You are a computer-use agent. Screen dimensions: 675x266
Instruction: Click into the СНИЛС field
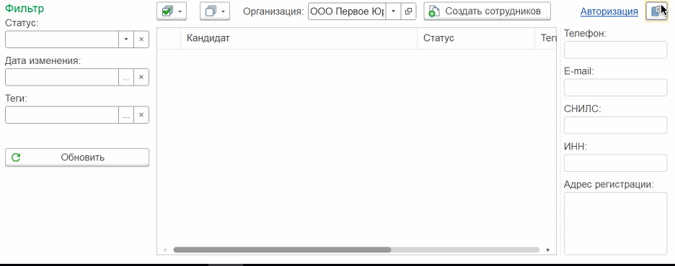[616, 125]
